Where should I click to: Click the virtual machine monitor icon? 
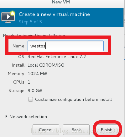click(8, 17)
